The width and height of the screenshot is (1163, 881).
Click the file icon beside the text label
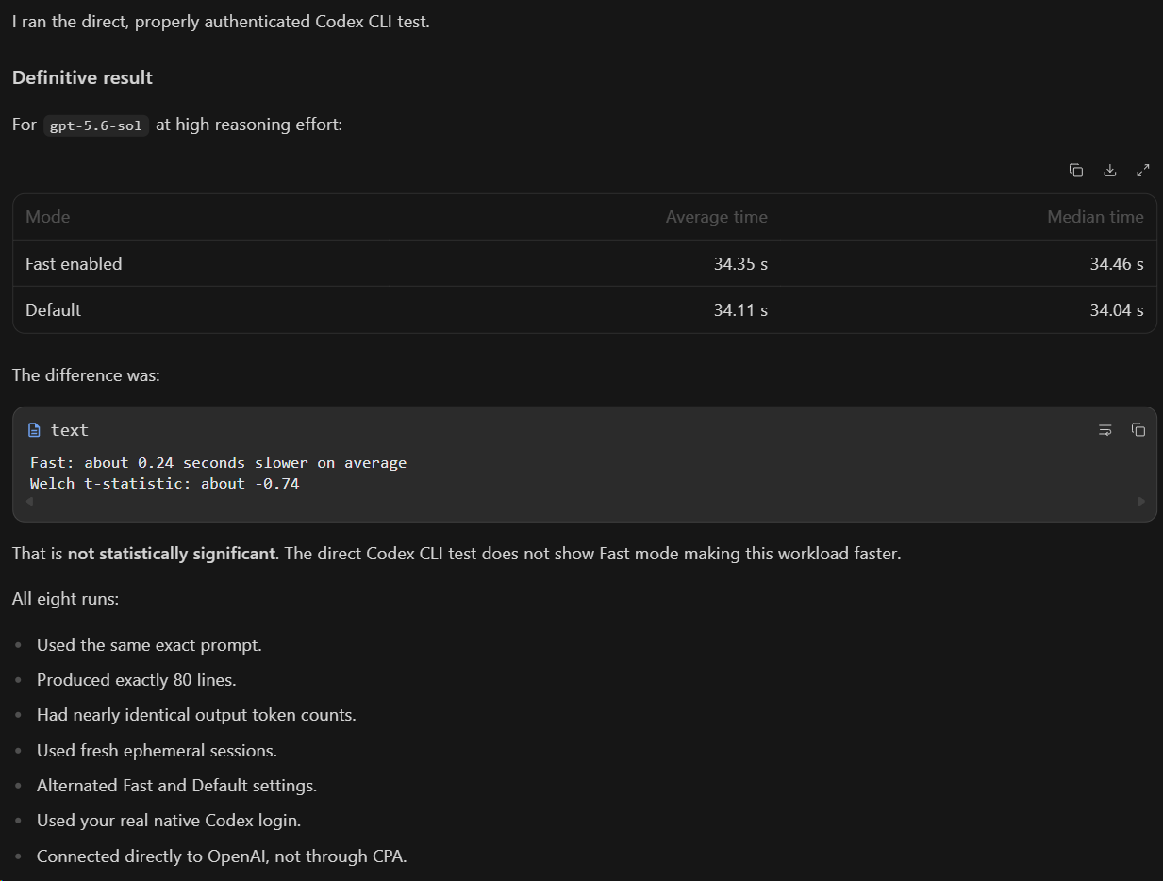point(34,430)
